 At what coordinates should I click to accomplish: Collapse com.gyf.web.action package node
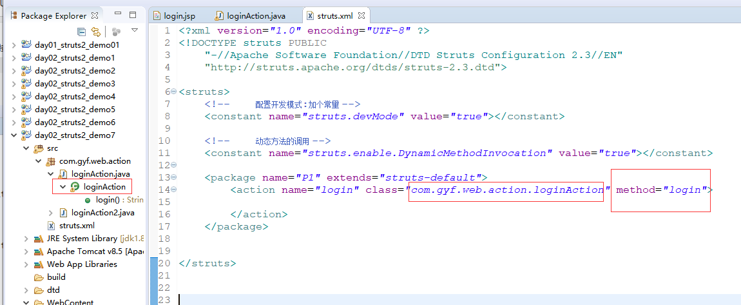click(x=38, y=161)
